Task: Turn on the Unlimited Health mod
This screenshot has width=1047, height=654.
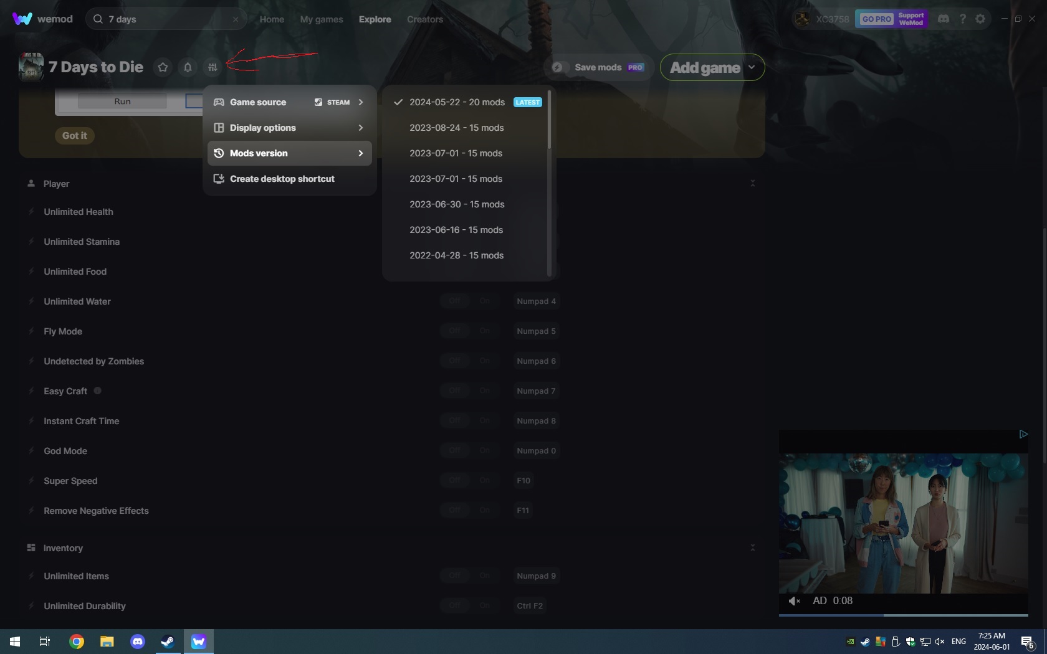Action: pyautogui.click(x=485, y=212)
